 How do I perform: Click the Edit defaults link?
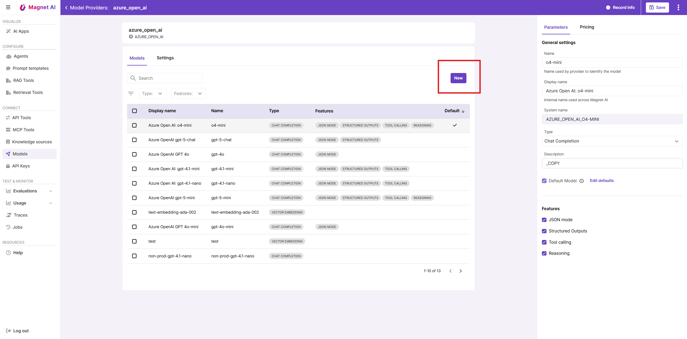click(601, 181)
